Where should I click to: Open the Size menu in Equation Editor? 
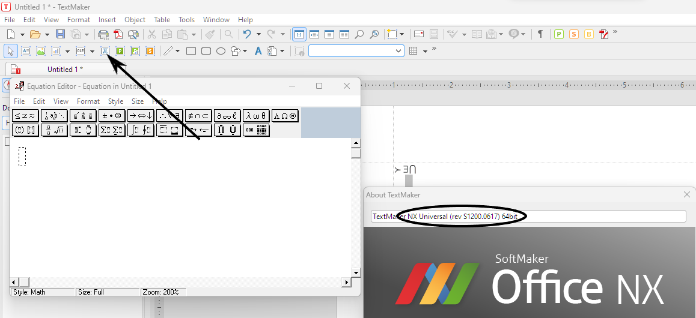click(138, 101)
